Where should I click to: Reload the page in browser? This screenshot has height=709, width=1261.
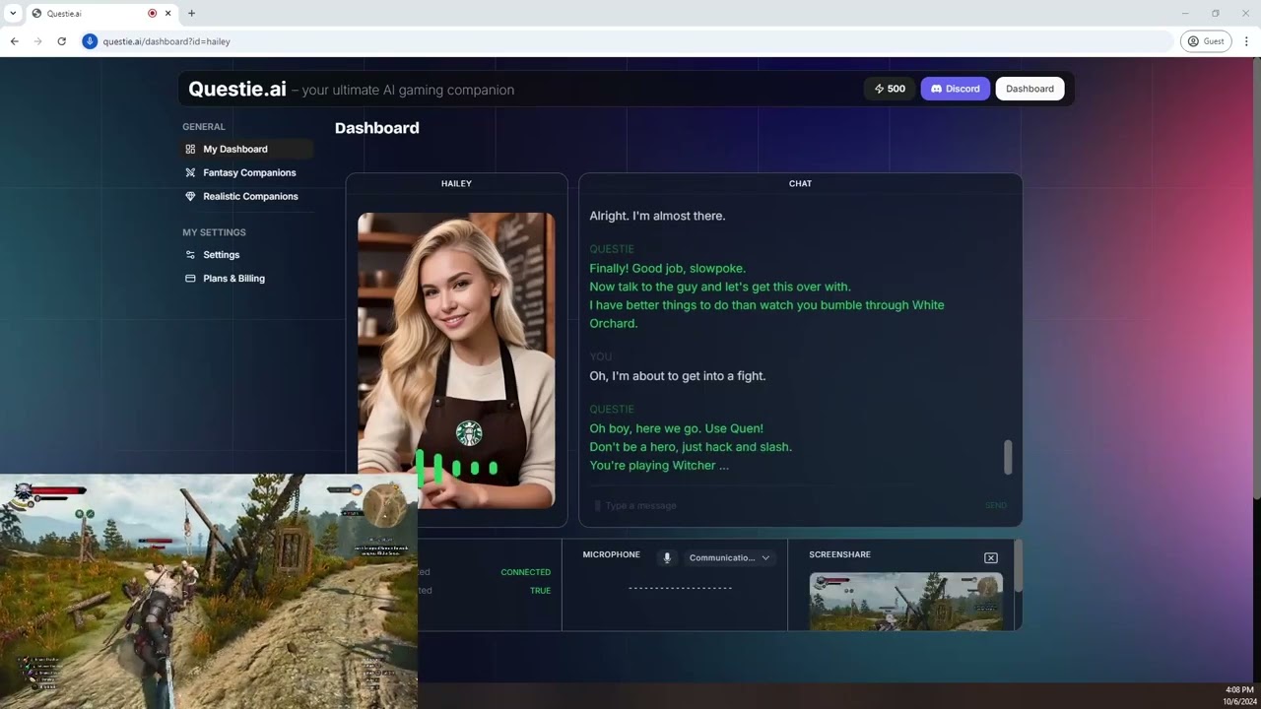point(61,41)
